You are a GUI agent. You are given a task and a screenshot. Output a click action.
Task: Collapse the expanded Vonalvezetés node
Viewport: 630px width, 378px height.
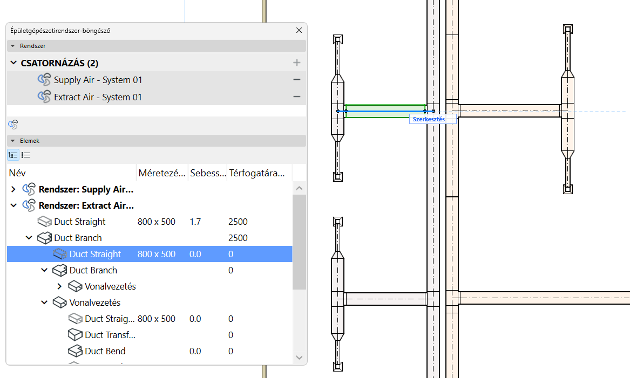coord(44,302)
